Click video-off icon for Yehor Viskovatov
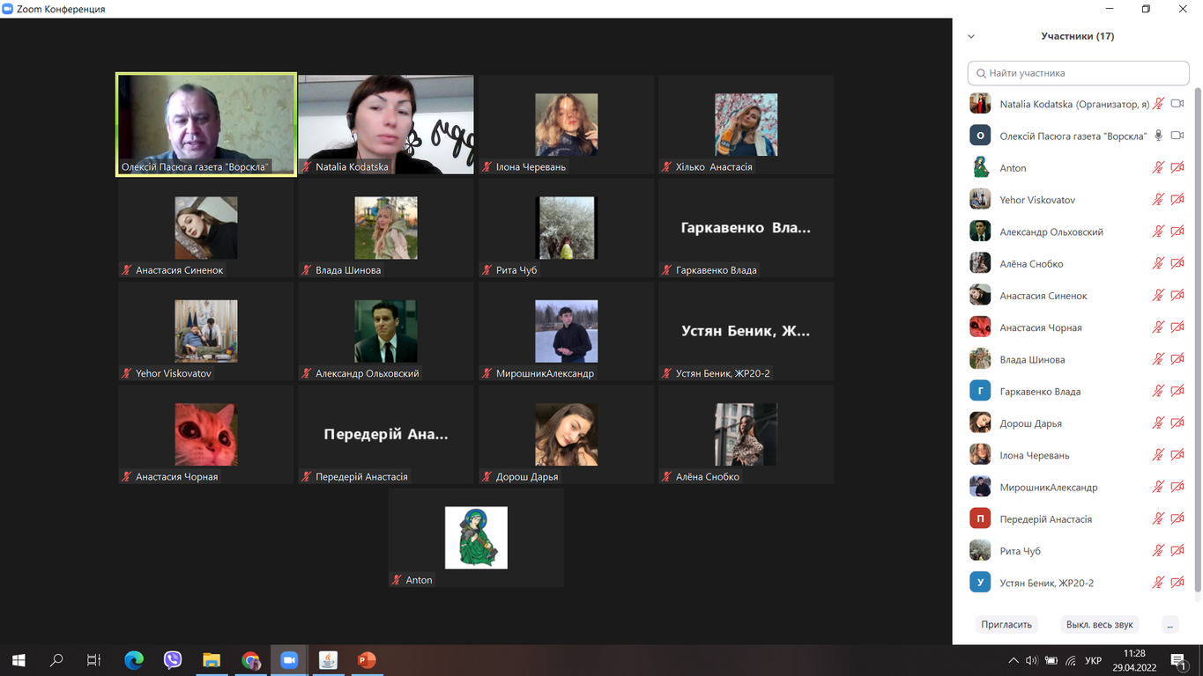The width and height of the screenshot is (1203, 676). tap(1177, 200)
